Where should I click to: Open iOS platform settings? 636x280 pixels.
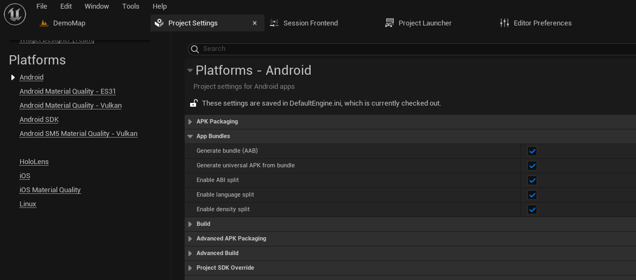pos(25,176)
